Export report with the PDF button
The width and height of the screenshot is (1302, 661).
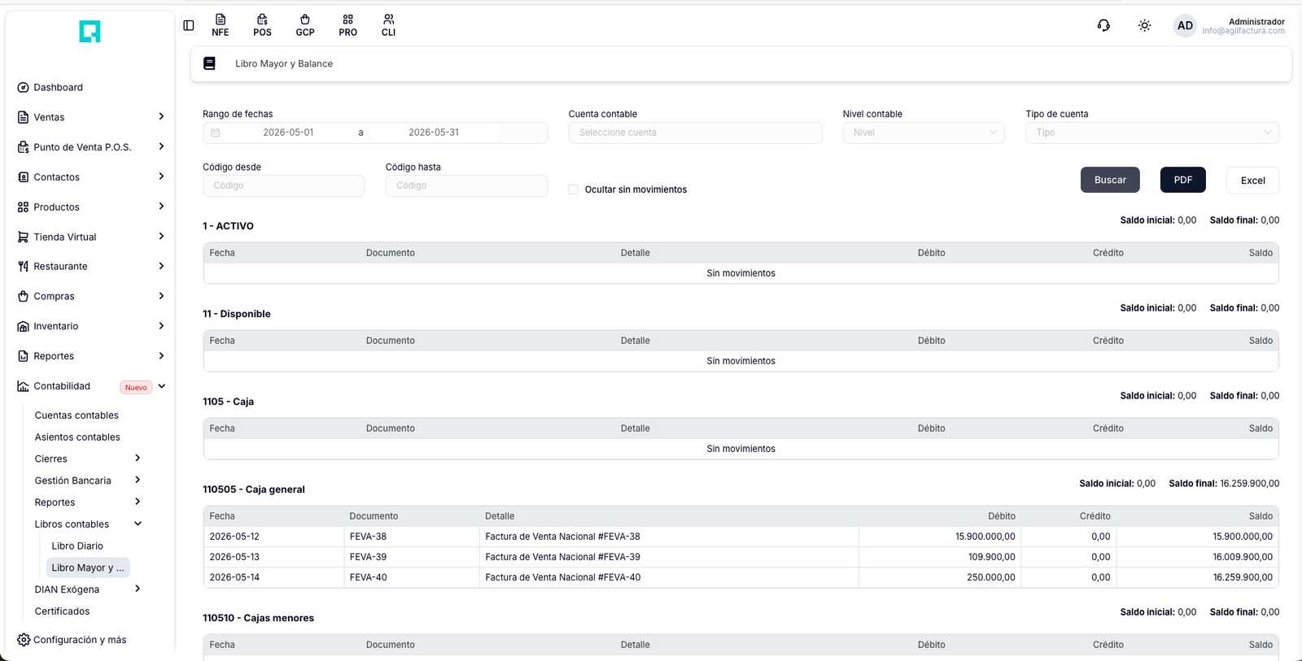click(1183, 180)
